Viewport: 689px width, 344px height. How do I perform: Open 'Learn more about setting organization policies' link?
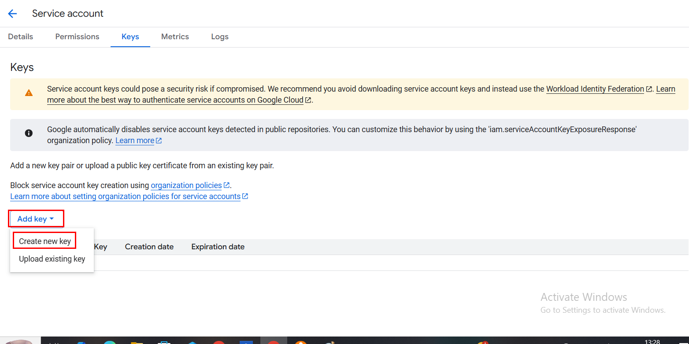point(125,196)
